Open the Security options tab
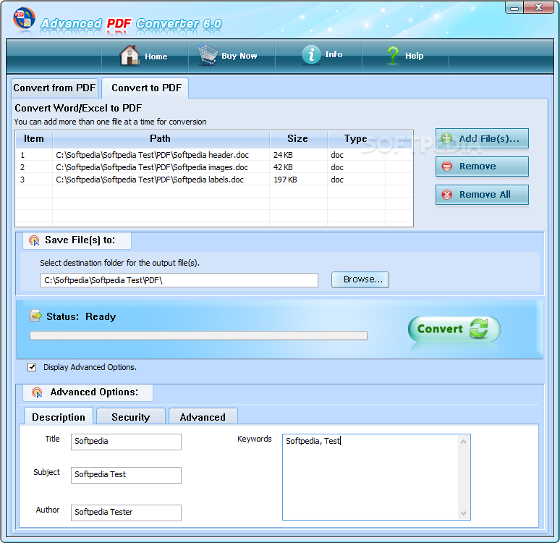This screenshot has width=560, height=543. coord(131,417)
